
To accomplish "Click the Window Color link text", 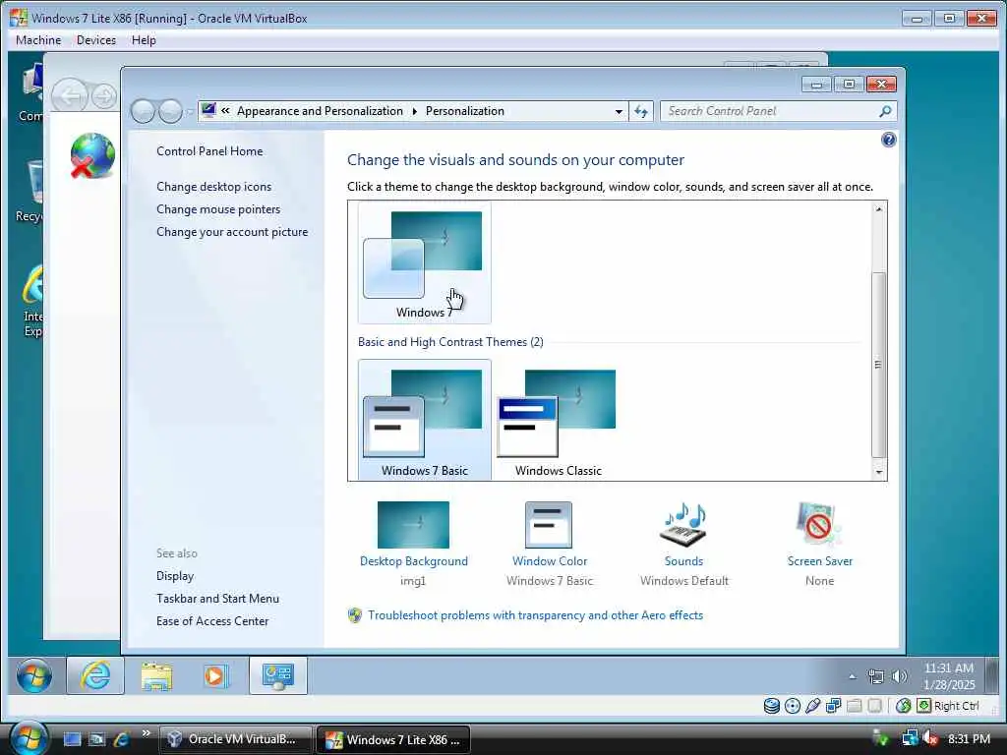I will [x=550, y=561].
